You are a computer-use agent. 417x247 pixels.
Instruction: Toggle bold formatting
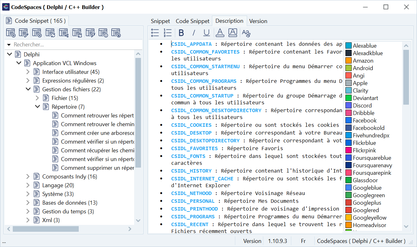coord(181,33)
